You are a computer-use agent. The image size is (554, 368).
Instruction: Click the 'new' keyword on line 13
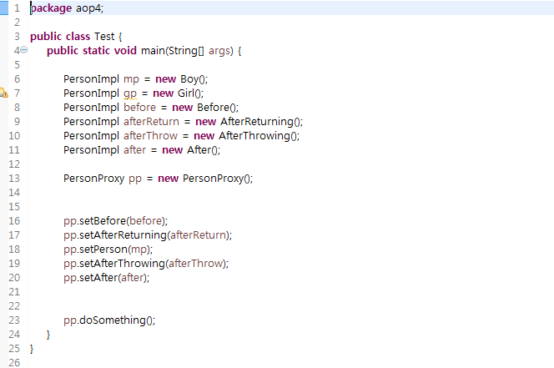coord(168,179)
